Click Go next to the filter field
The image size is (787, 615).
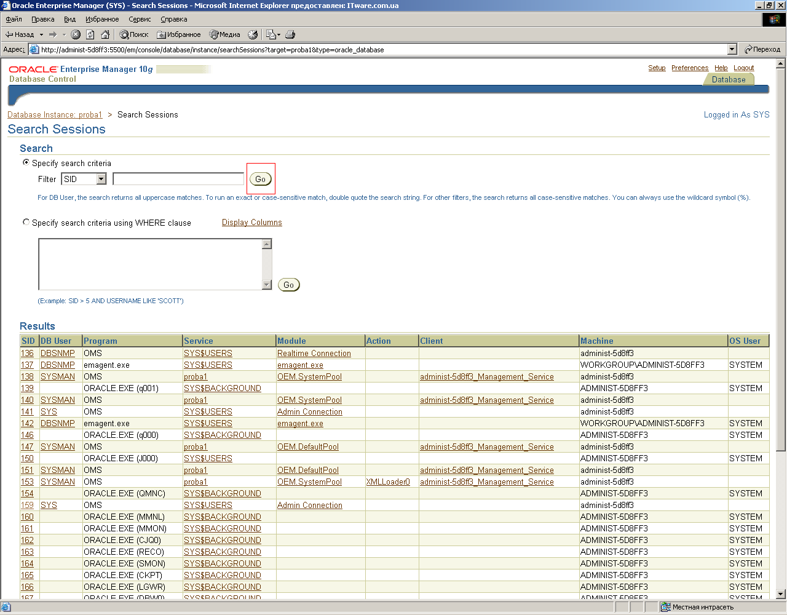pyautogui.click(x=261, y=179)
